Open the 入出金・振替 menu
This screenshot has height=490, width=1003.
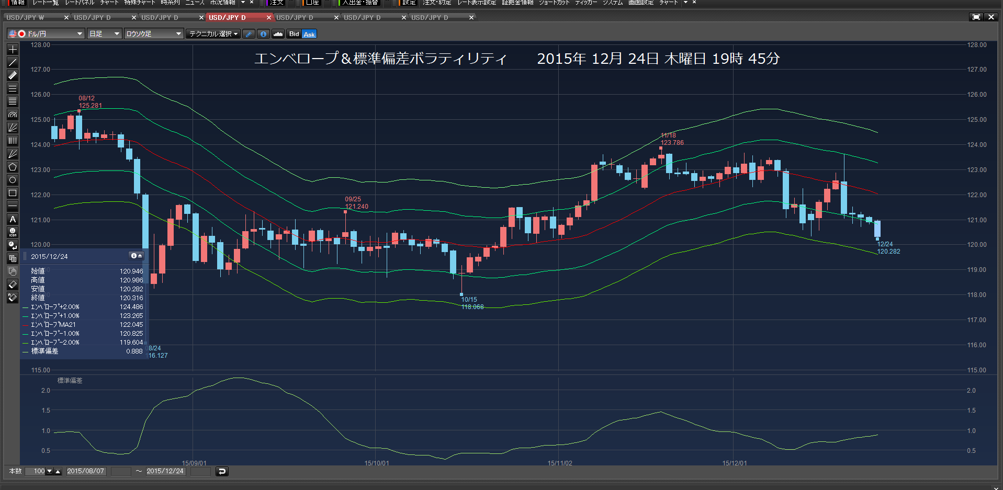[360, 3]
